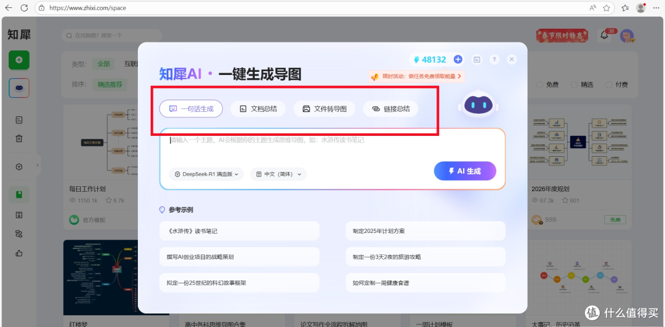The height and width of the screenshot is (327, 665).
Task: Open the help question mark icon
Action: [494, 60]
